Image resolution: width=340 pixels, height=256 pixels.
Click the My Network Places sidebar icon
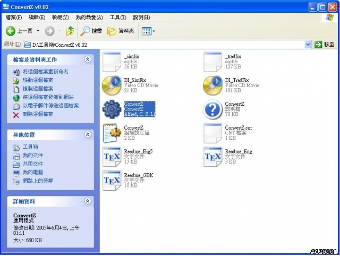pyautogui.click(x=16, y=181)
